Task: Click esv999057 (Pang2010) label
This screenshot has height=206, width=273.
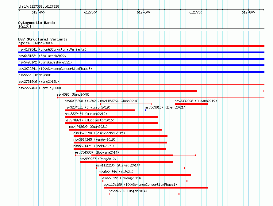Action: 98,159
